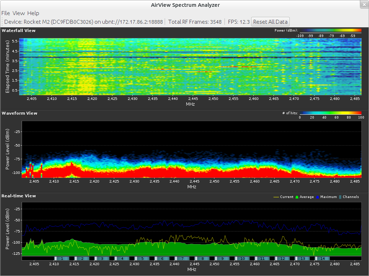Open the Help menu
Viewport: 369px width, 276px height.
click(33, 13)
